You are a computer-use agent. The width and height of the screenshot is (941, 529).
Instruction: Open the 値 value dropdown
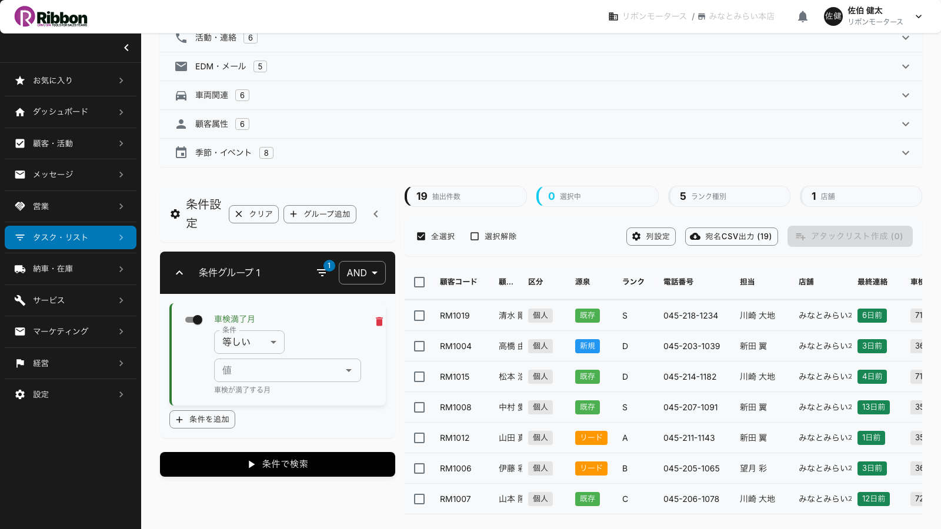click(x=288, y=370)
